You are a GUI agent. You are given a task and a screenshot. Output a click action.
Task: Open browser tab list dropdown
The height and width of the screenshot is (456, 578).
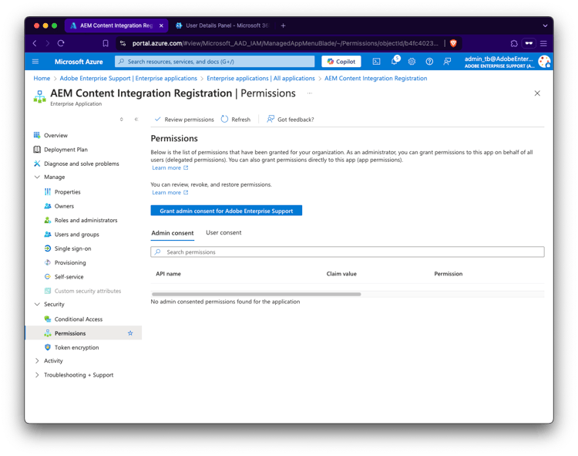pyautogui.click(x=545, y=25)
